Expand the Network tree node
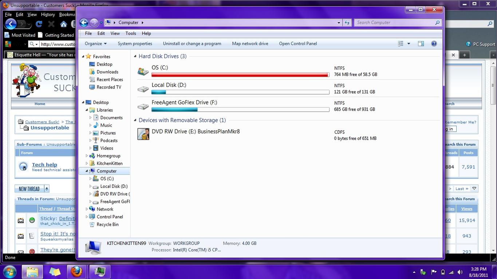 point(87,209)
